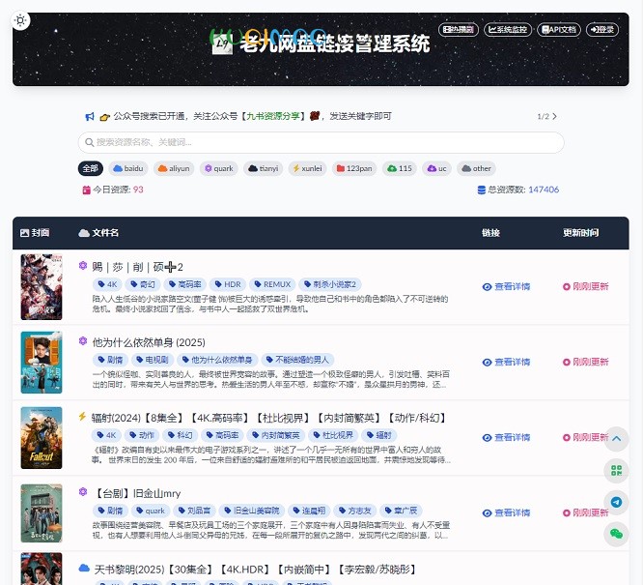Click the 今日资源 calendar icon

[86, 190]
